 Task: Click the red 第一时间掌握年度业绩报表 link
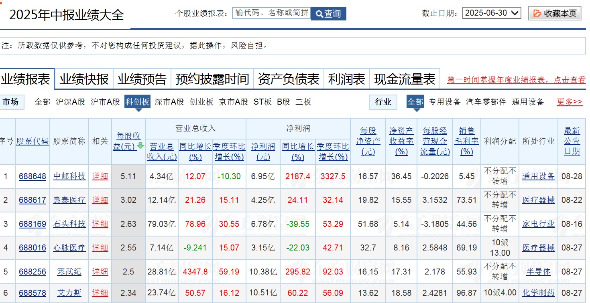point(517,80)
